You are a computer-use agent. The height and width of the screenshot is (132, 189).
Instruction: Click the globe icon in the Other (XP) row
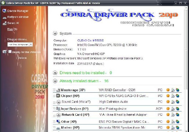[177, 121]
